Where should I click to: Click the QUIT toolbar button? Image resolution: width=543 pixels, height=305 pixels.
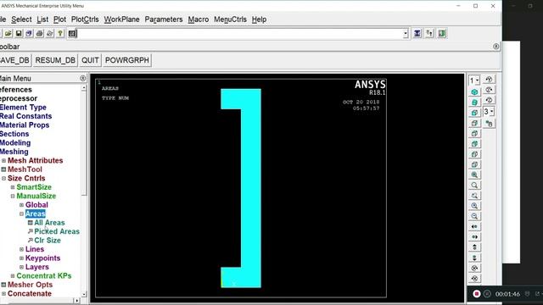(x=90, y=60)
